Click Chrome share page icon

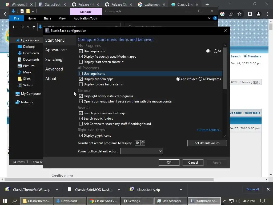231,14
